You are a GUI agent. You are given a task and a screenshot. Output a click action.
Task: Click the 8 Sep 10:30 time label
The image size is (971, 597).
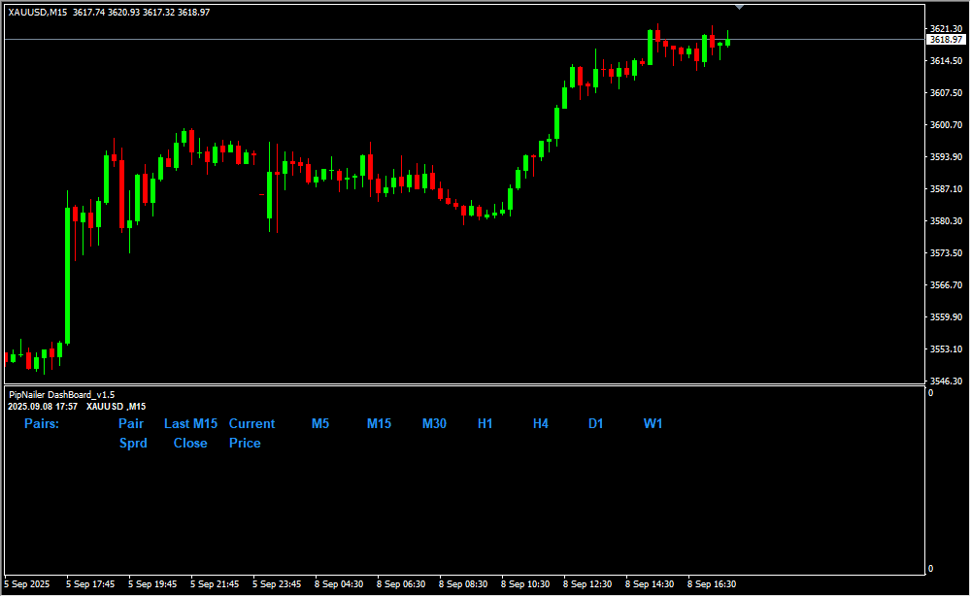[525, 584]
